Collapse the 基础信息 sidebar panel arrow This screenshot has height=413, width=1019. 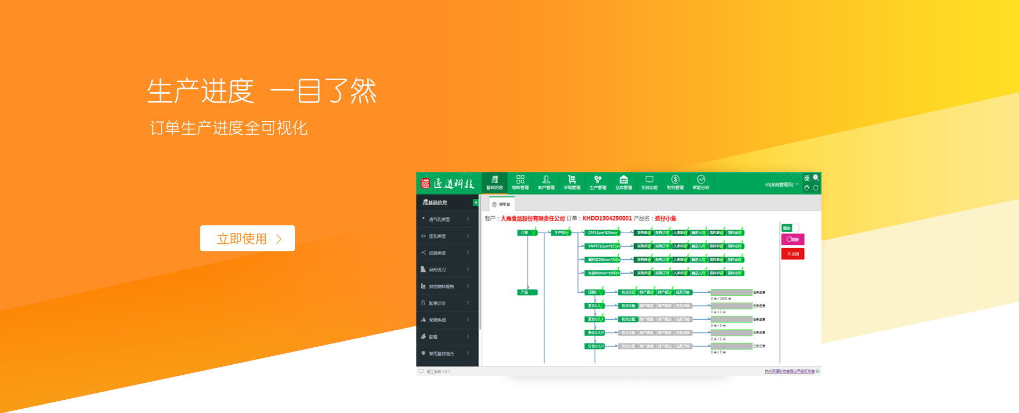pyautogui.click(x=476, y=203)
